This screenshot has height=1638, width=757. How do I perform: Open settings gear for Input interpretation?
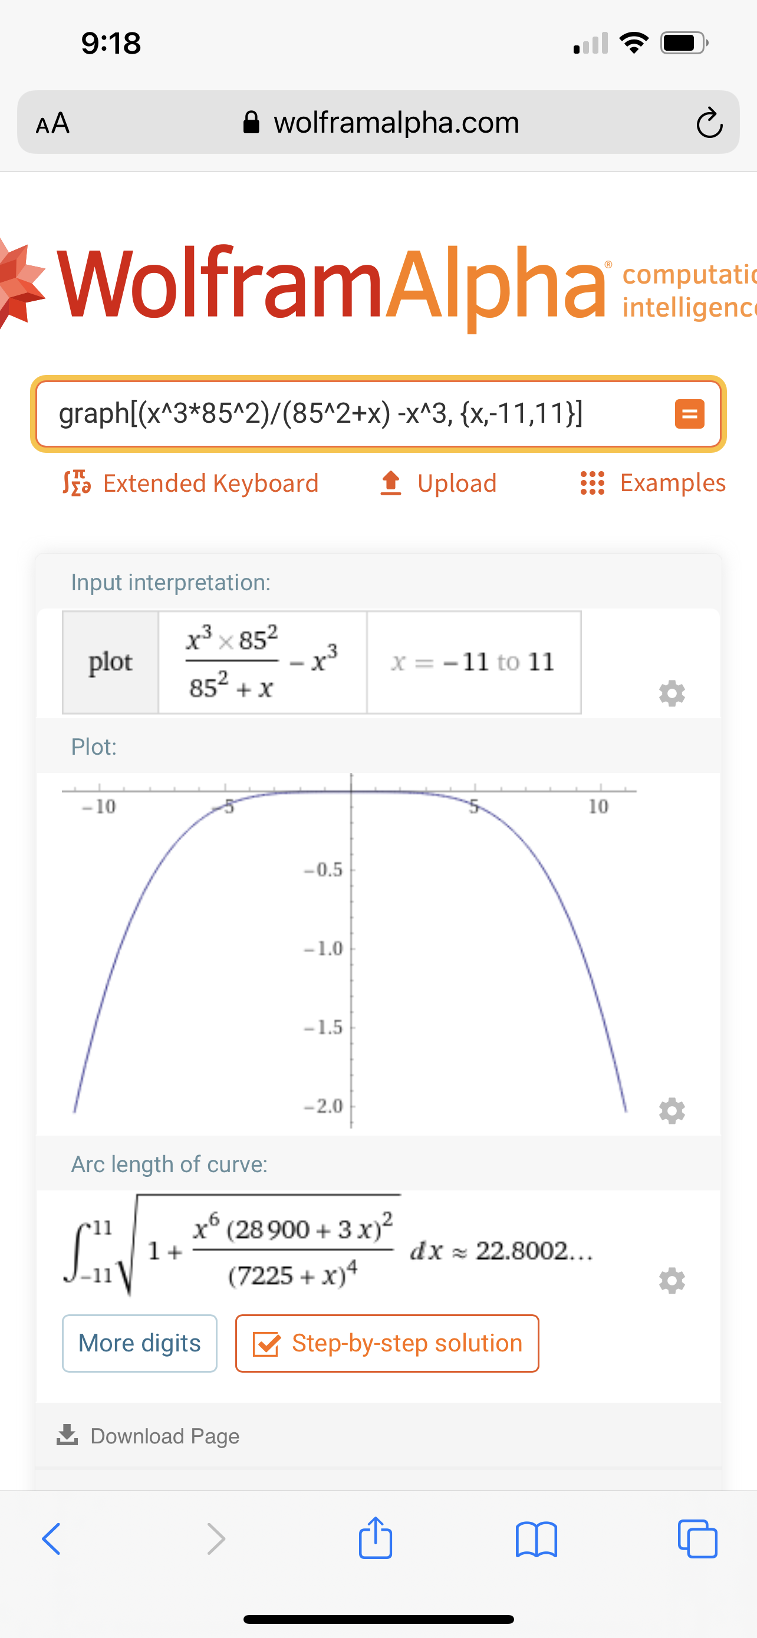(672, 692)
